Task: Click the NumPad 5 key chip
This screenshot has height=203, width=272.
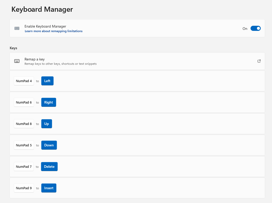Action: pyautogui.click(x=24, y=145)
